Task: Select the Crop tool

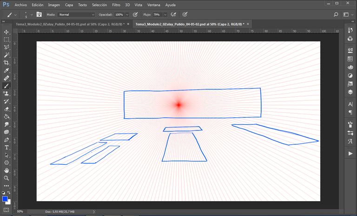Action: click(6, 62)
